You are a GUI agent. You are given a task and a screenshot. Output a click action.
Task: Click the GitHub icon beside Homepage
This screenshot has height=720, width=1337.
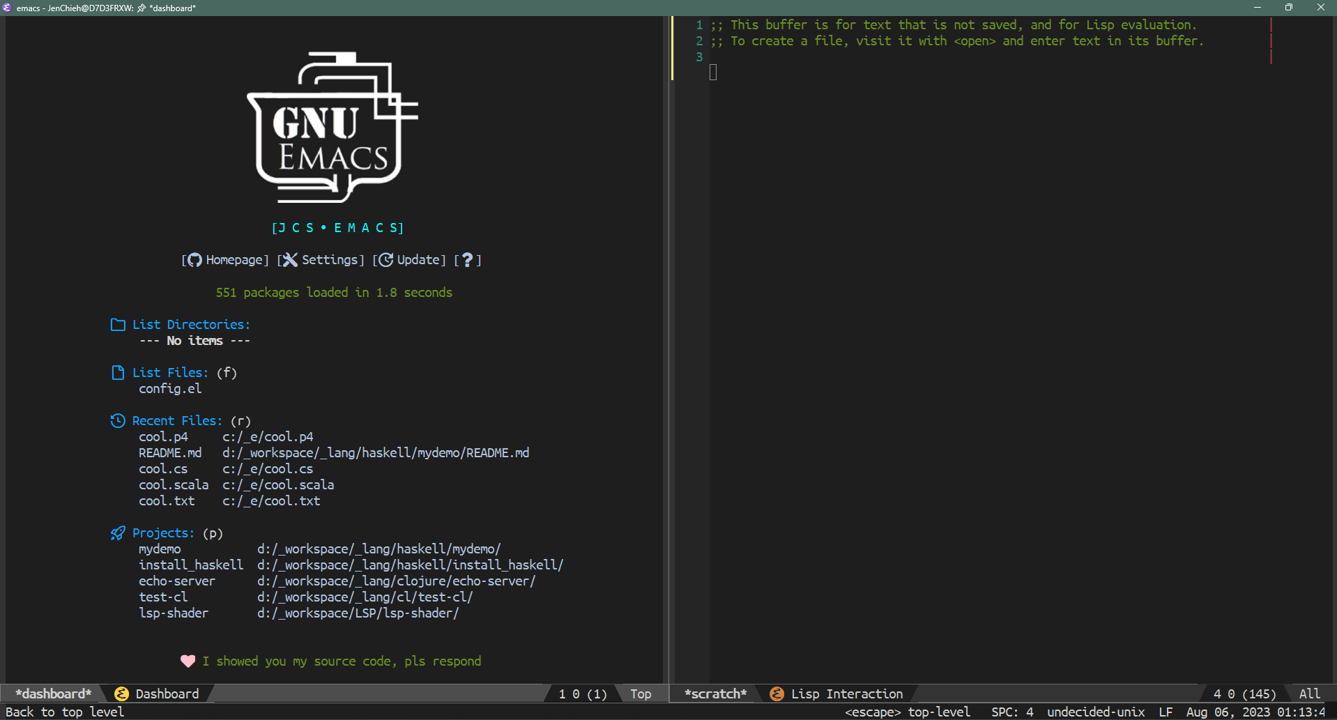pyautogui.click(x=194, y=260)
